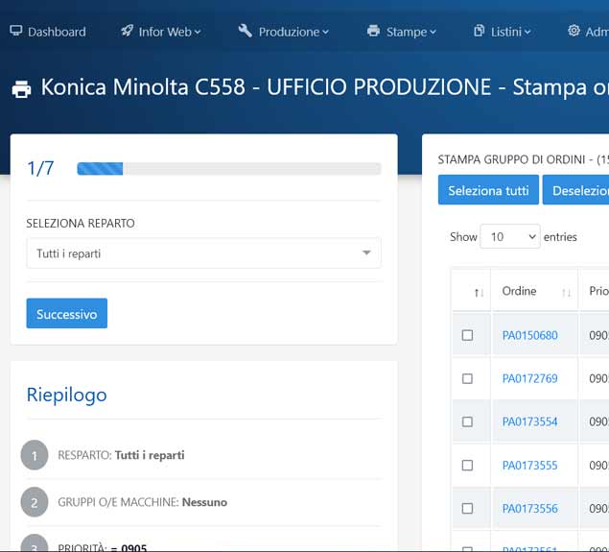Click the Admin gear icon
This screenshot has height=552, width=609.
(574, 31)
